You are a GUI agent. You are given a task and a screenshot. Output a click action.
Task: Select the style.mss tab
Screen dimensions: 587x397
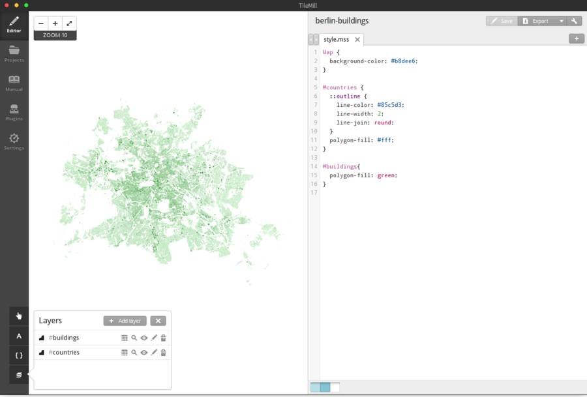click(336, 39)
